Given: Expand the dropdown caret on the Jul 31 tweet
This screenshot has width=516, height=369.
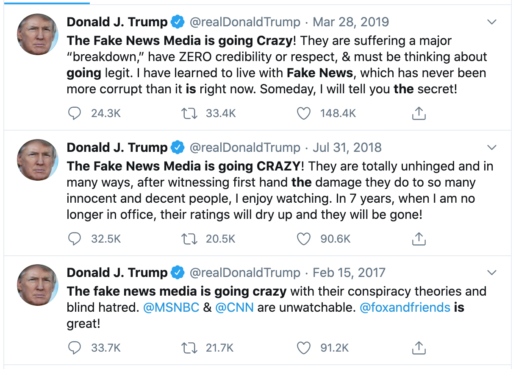Looking at the screenshot, I should tap(492, 147).
